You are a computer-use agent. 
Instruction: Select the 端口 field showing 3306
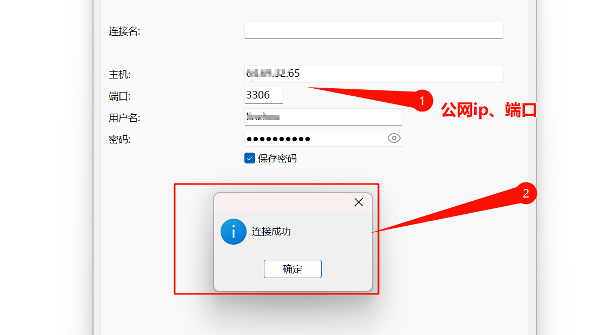[x=263, y=95]
